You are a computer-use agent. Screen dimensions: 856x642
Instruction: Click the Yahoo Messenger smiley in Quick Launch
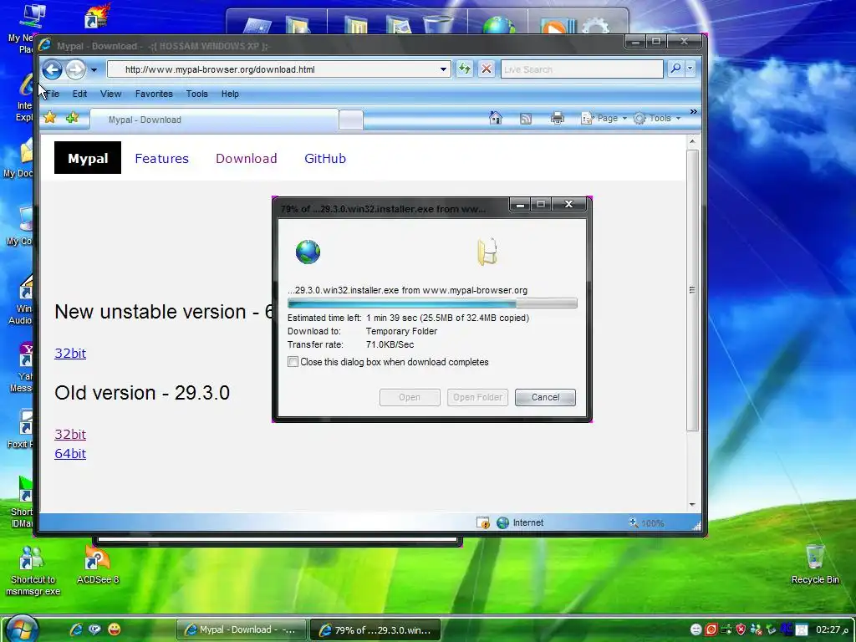[x=114, y=629]
